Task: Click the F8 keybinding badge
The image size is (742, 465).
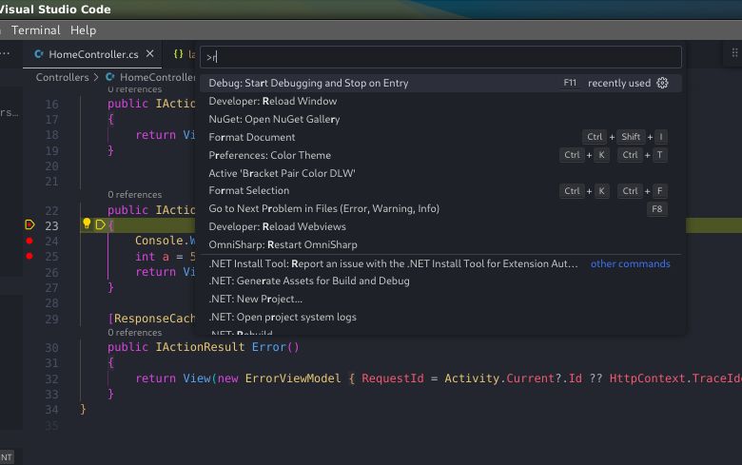Action: click(x=656, y=208)
